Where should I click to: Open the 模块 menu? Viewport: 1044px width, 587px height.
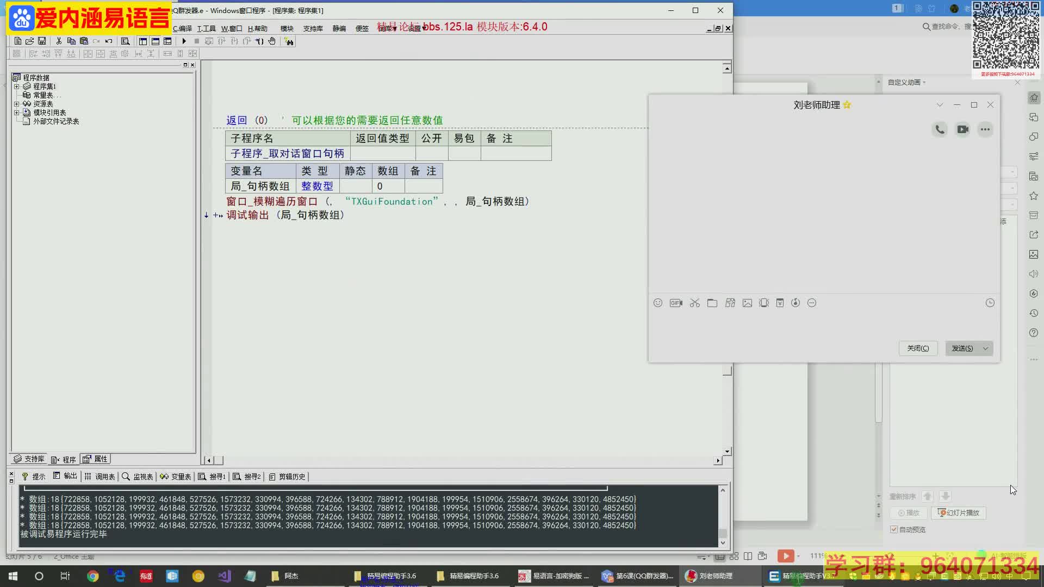[287, 29]
